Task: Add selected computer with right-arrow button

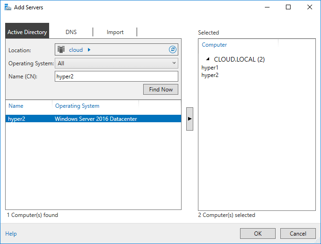Action: click(x=190, y=119)
